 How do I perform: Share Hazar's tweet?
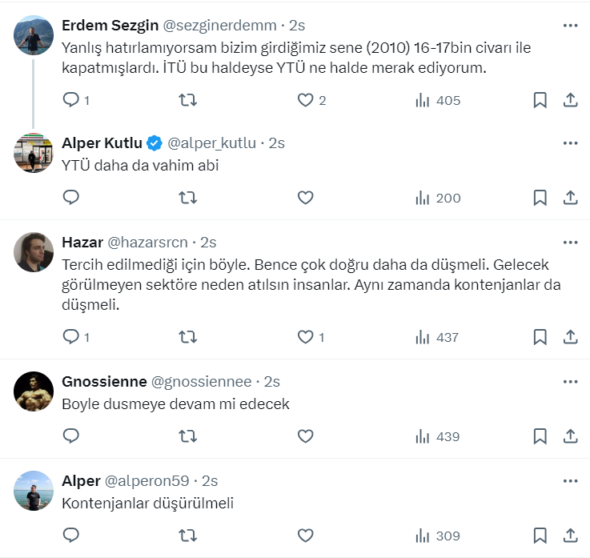pyautogui.click(x=571, y=337)
